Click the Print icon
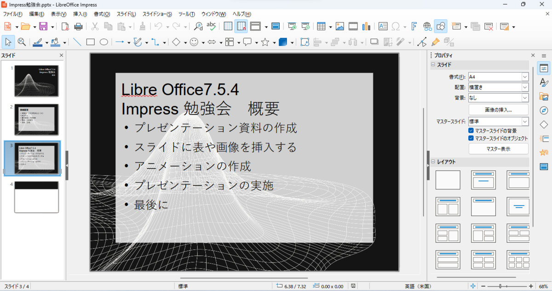This screenshot has width=552, height=291. (79, 26)
